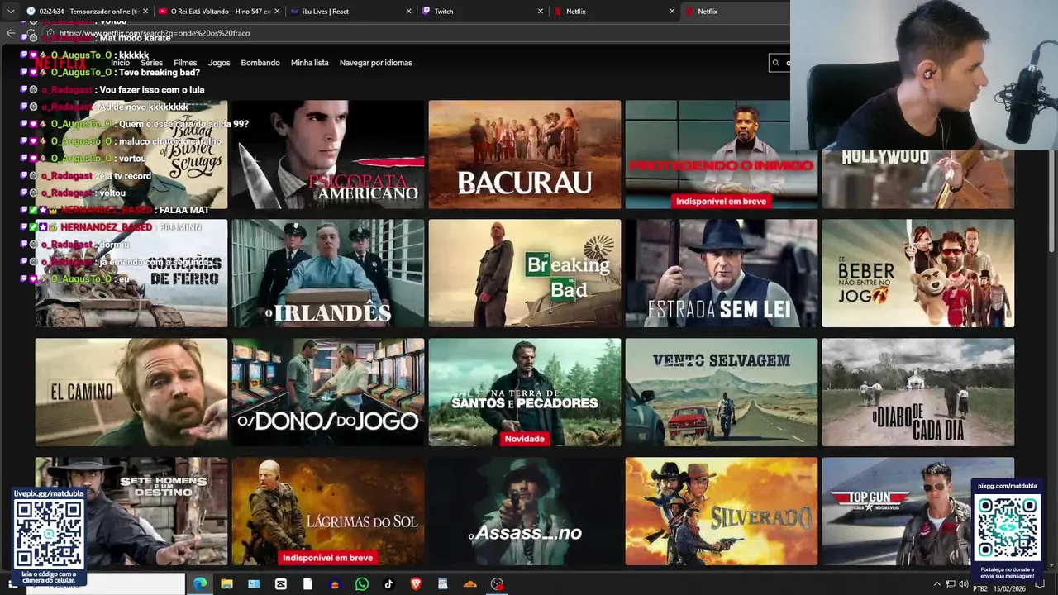Open the Lágrimas do Sol thumbnail
This screenshot has height=595, width=1058.
[328, 512]
